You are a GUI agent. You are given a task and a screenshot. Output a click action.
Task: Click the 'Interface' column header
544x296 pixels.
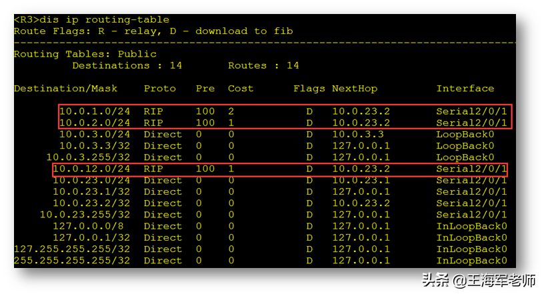coord(465,89)
